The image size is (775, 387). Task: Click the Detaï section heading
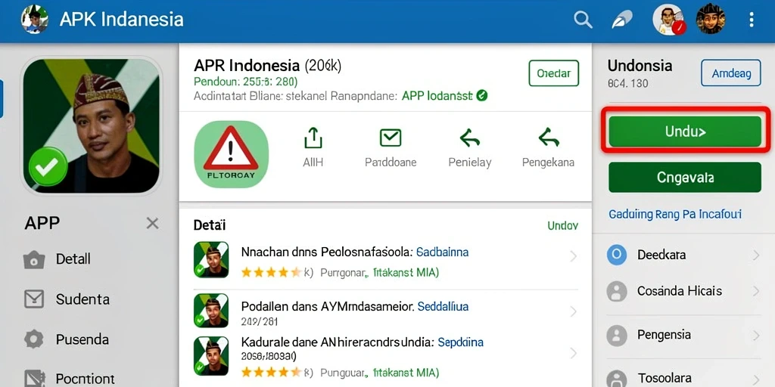[x=210, y=225]
